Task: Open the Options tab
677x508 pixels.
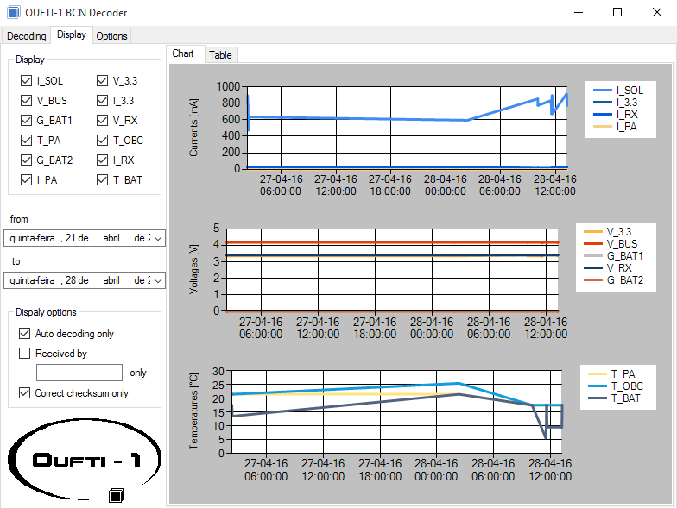Action: (111, 36)
